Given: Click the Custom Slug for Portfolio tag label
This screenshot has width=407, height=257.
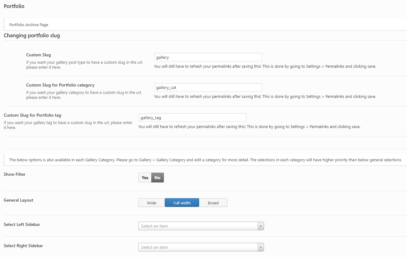Looking at the screenshot, I should tap(32, 115).
